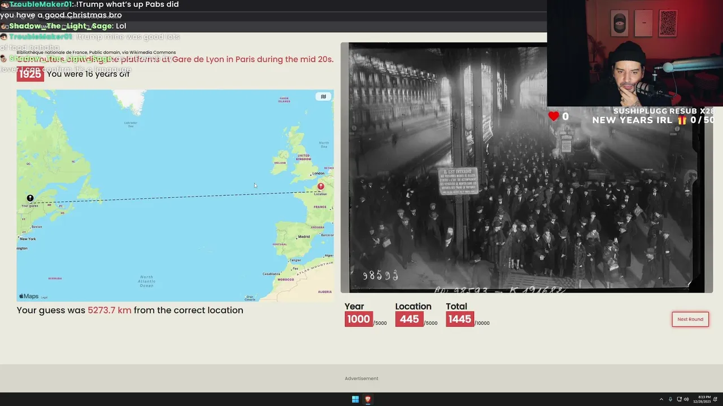
Task: Open the map Legal link
Action: click(44, 297)
